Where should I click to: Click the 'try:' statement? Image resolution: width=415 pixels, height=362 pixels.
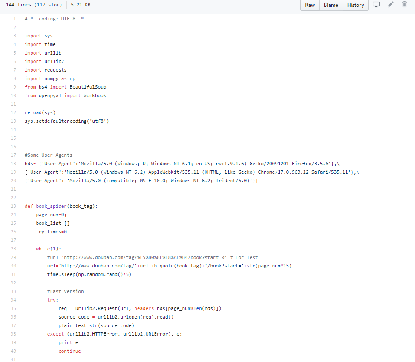coord(53,300)
